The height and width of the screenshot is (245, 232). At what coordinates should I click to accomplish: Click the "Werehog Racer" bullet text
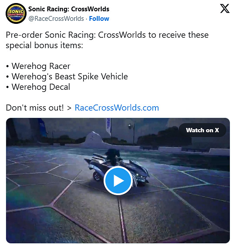41,66
